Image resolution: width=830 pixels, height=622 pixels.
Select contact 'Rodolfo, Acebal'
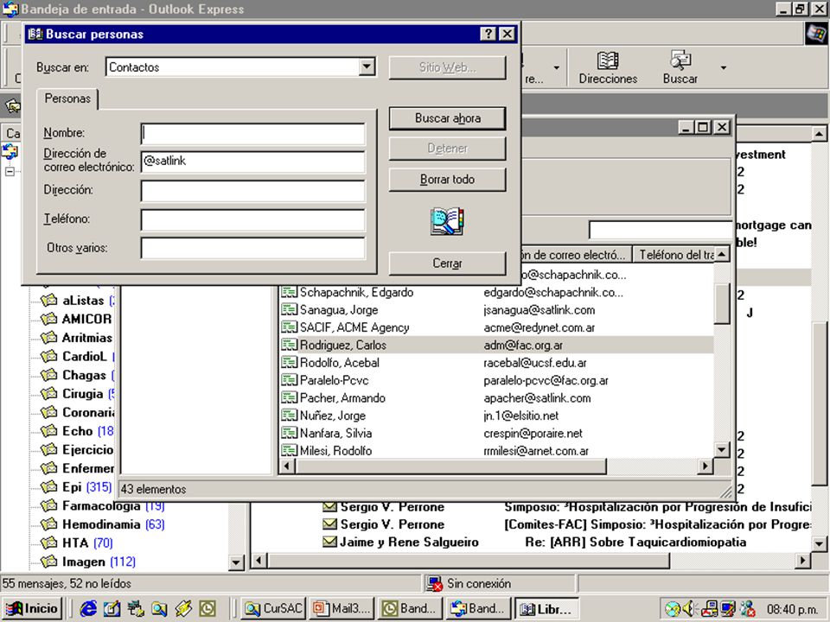339,363
